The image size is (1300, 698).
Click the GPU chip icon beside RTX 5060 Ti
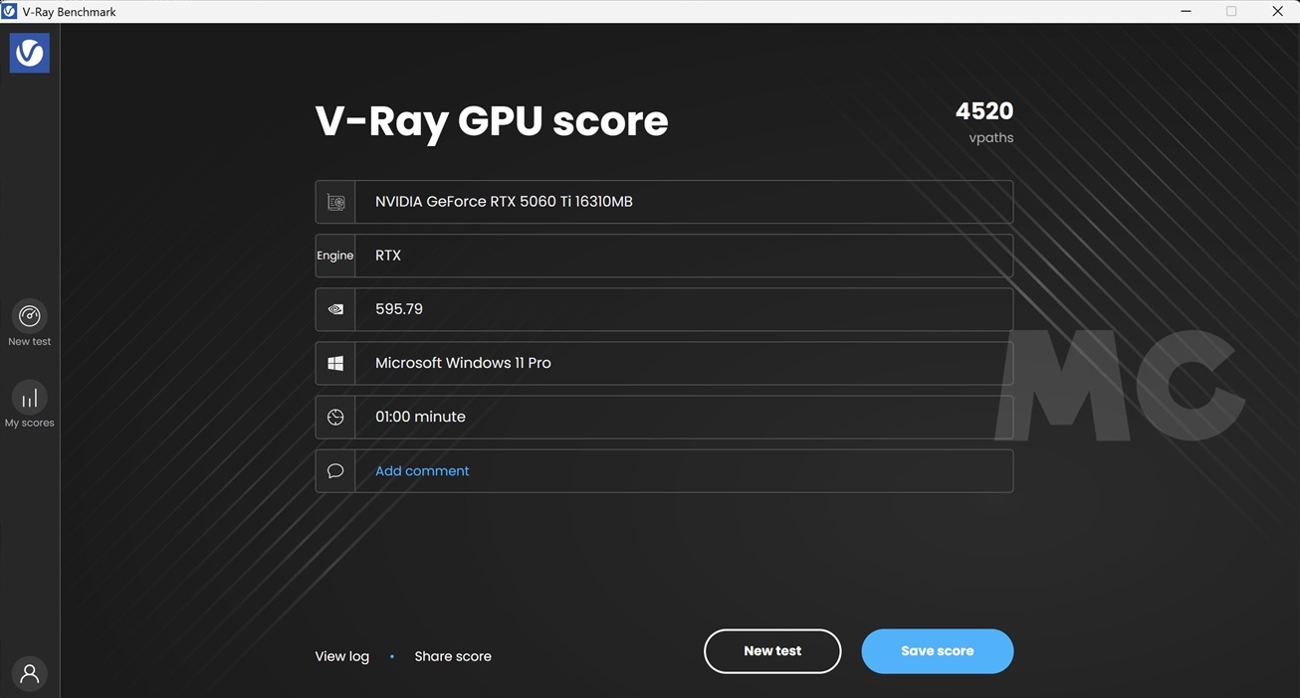pos(335,202)
